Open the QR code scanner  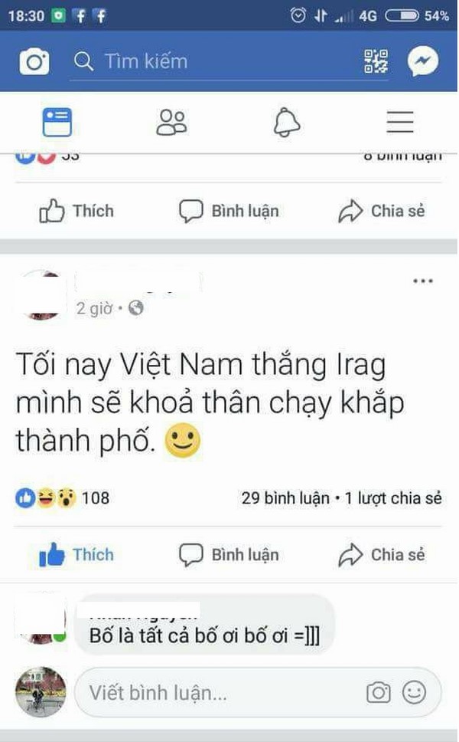[376, 61]
